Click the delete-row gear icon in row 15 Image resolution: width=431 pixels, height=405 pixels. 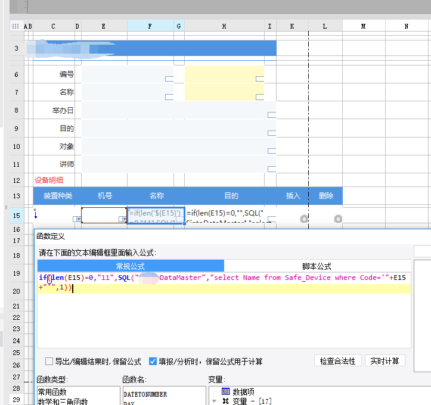tap(338, 219)
